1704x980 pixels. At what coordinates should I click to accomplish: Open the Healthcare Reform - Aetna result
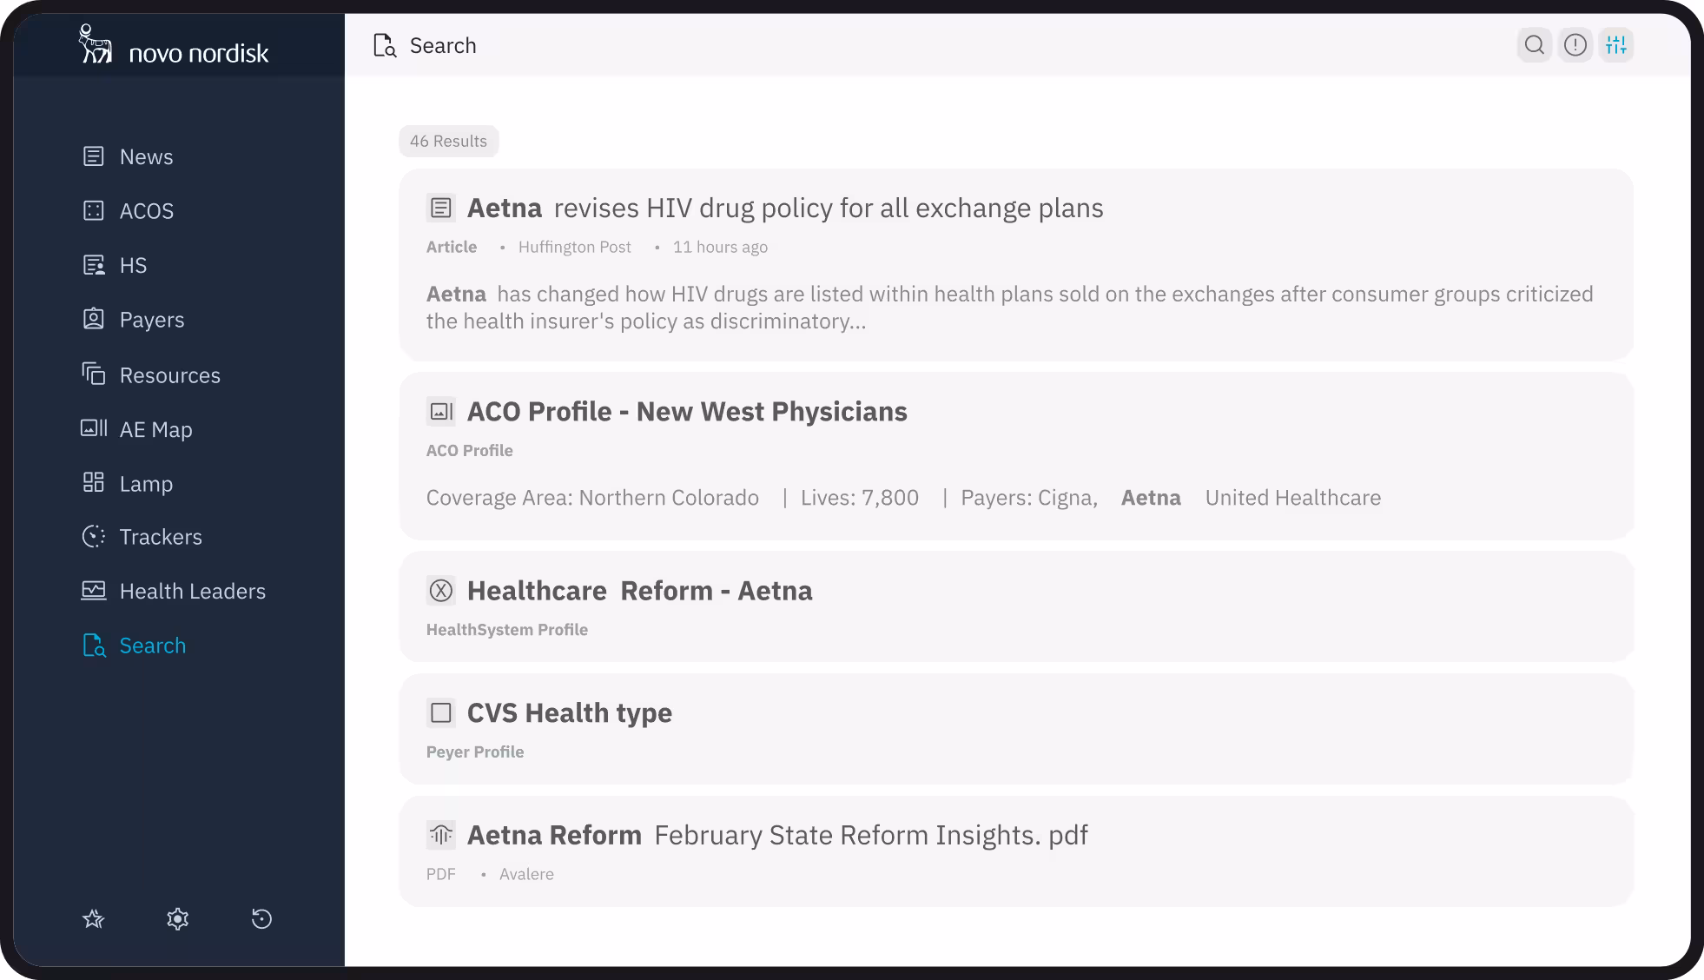tap(639, 591)
